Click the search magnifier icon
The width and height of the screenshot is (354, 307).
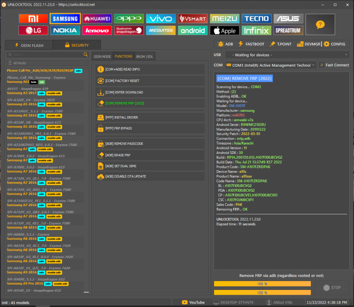(x=86, y=54)
